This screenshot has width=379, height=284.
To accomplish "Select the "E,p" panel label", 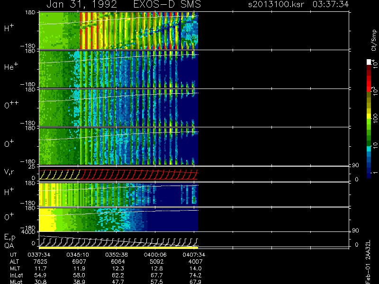I will tap(9, 238).
